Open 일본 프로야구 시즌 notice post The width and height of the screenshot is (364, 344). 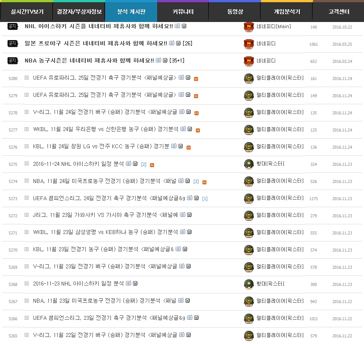pyautogui.click(x=96, y=44)
